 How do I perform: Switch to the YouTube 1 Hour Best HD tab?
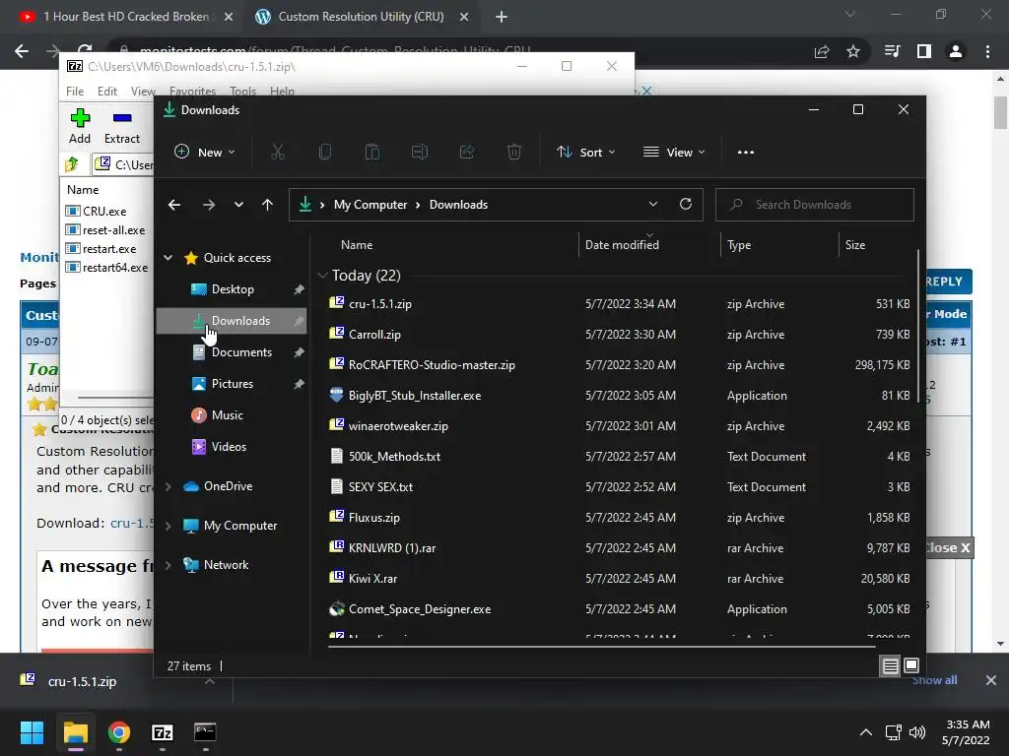(x=126, y=17)
